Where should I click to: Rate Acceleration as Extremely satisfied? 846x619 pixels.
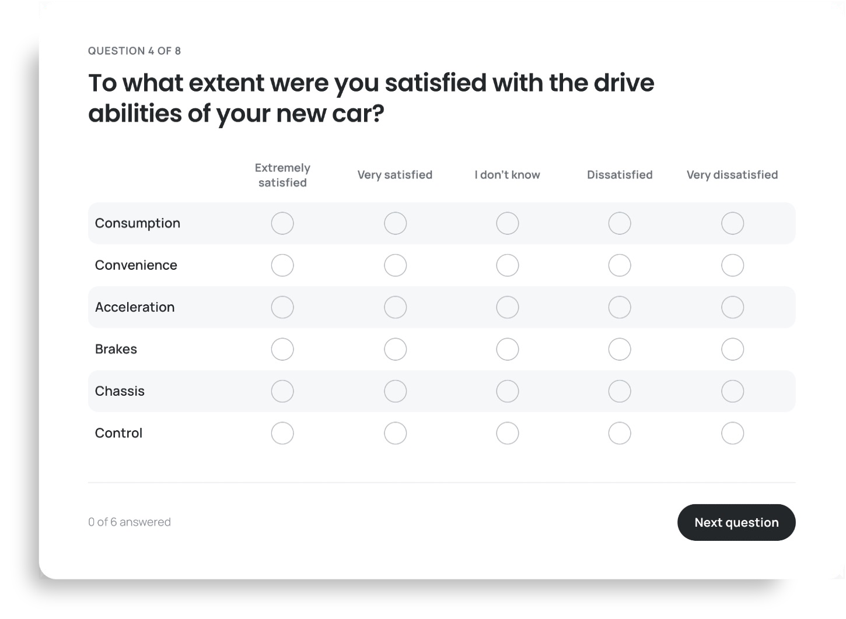[x=282, y=307]
